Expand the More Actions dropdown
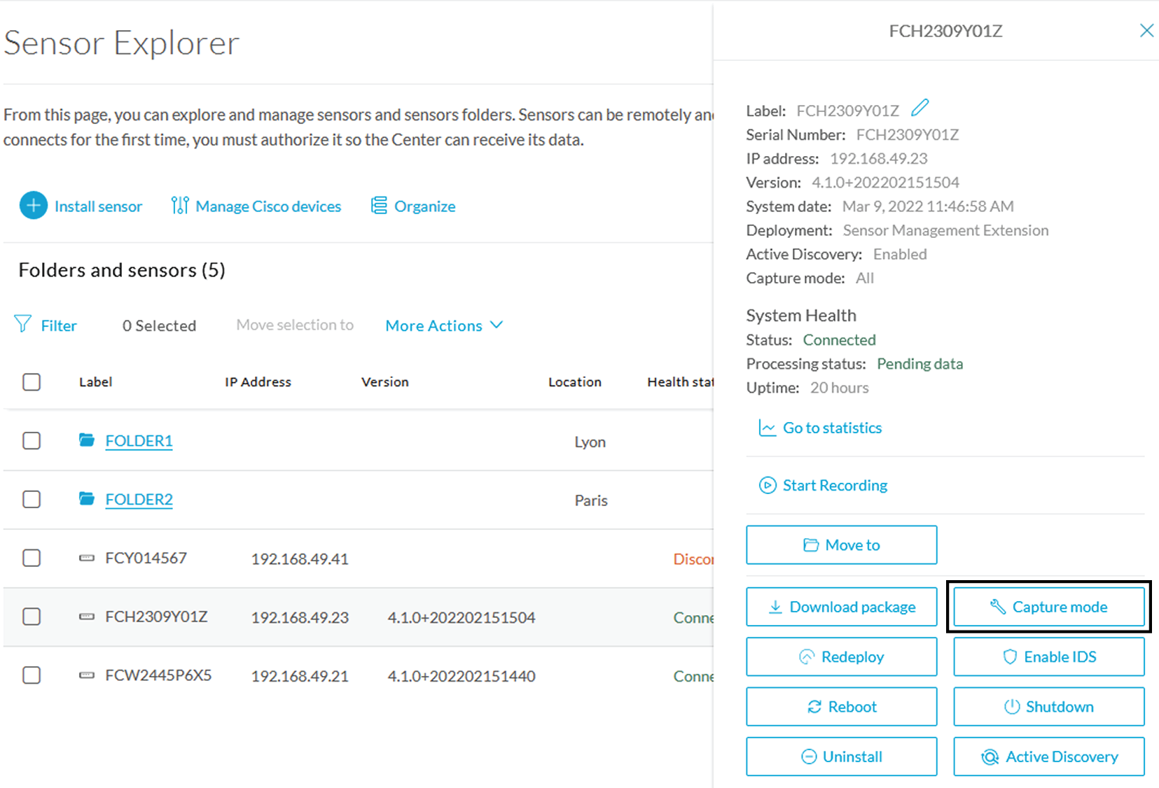This screenshot has height=788, width=1159. click(443, 325)
